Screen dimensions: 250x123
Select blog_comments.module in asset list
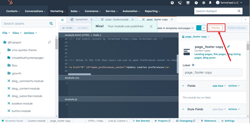(25, 81)
